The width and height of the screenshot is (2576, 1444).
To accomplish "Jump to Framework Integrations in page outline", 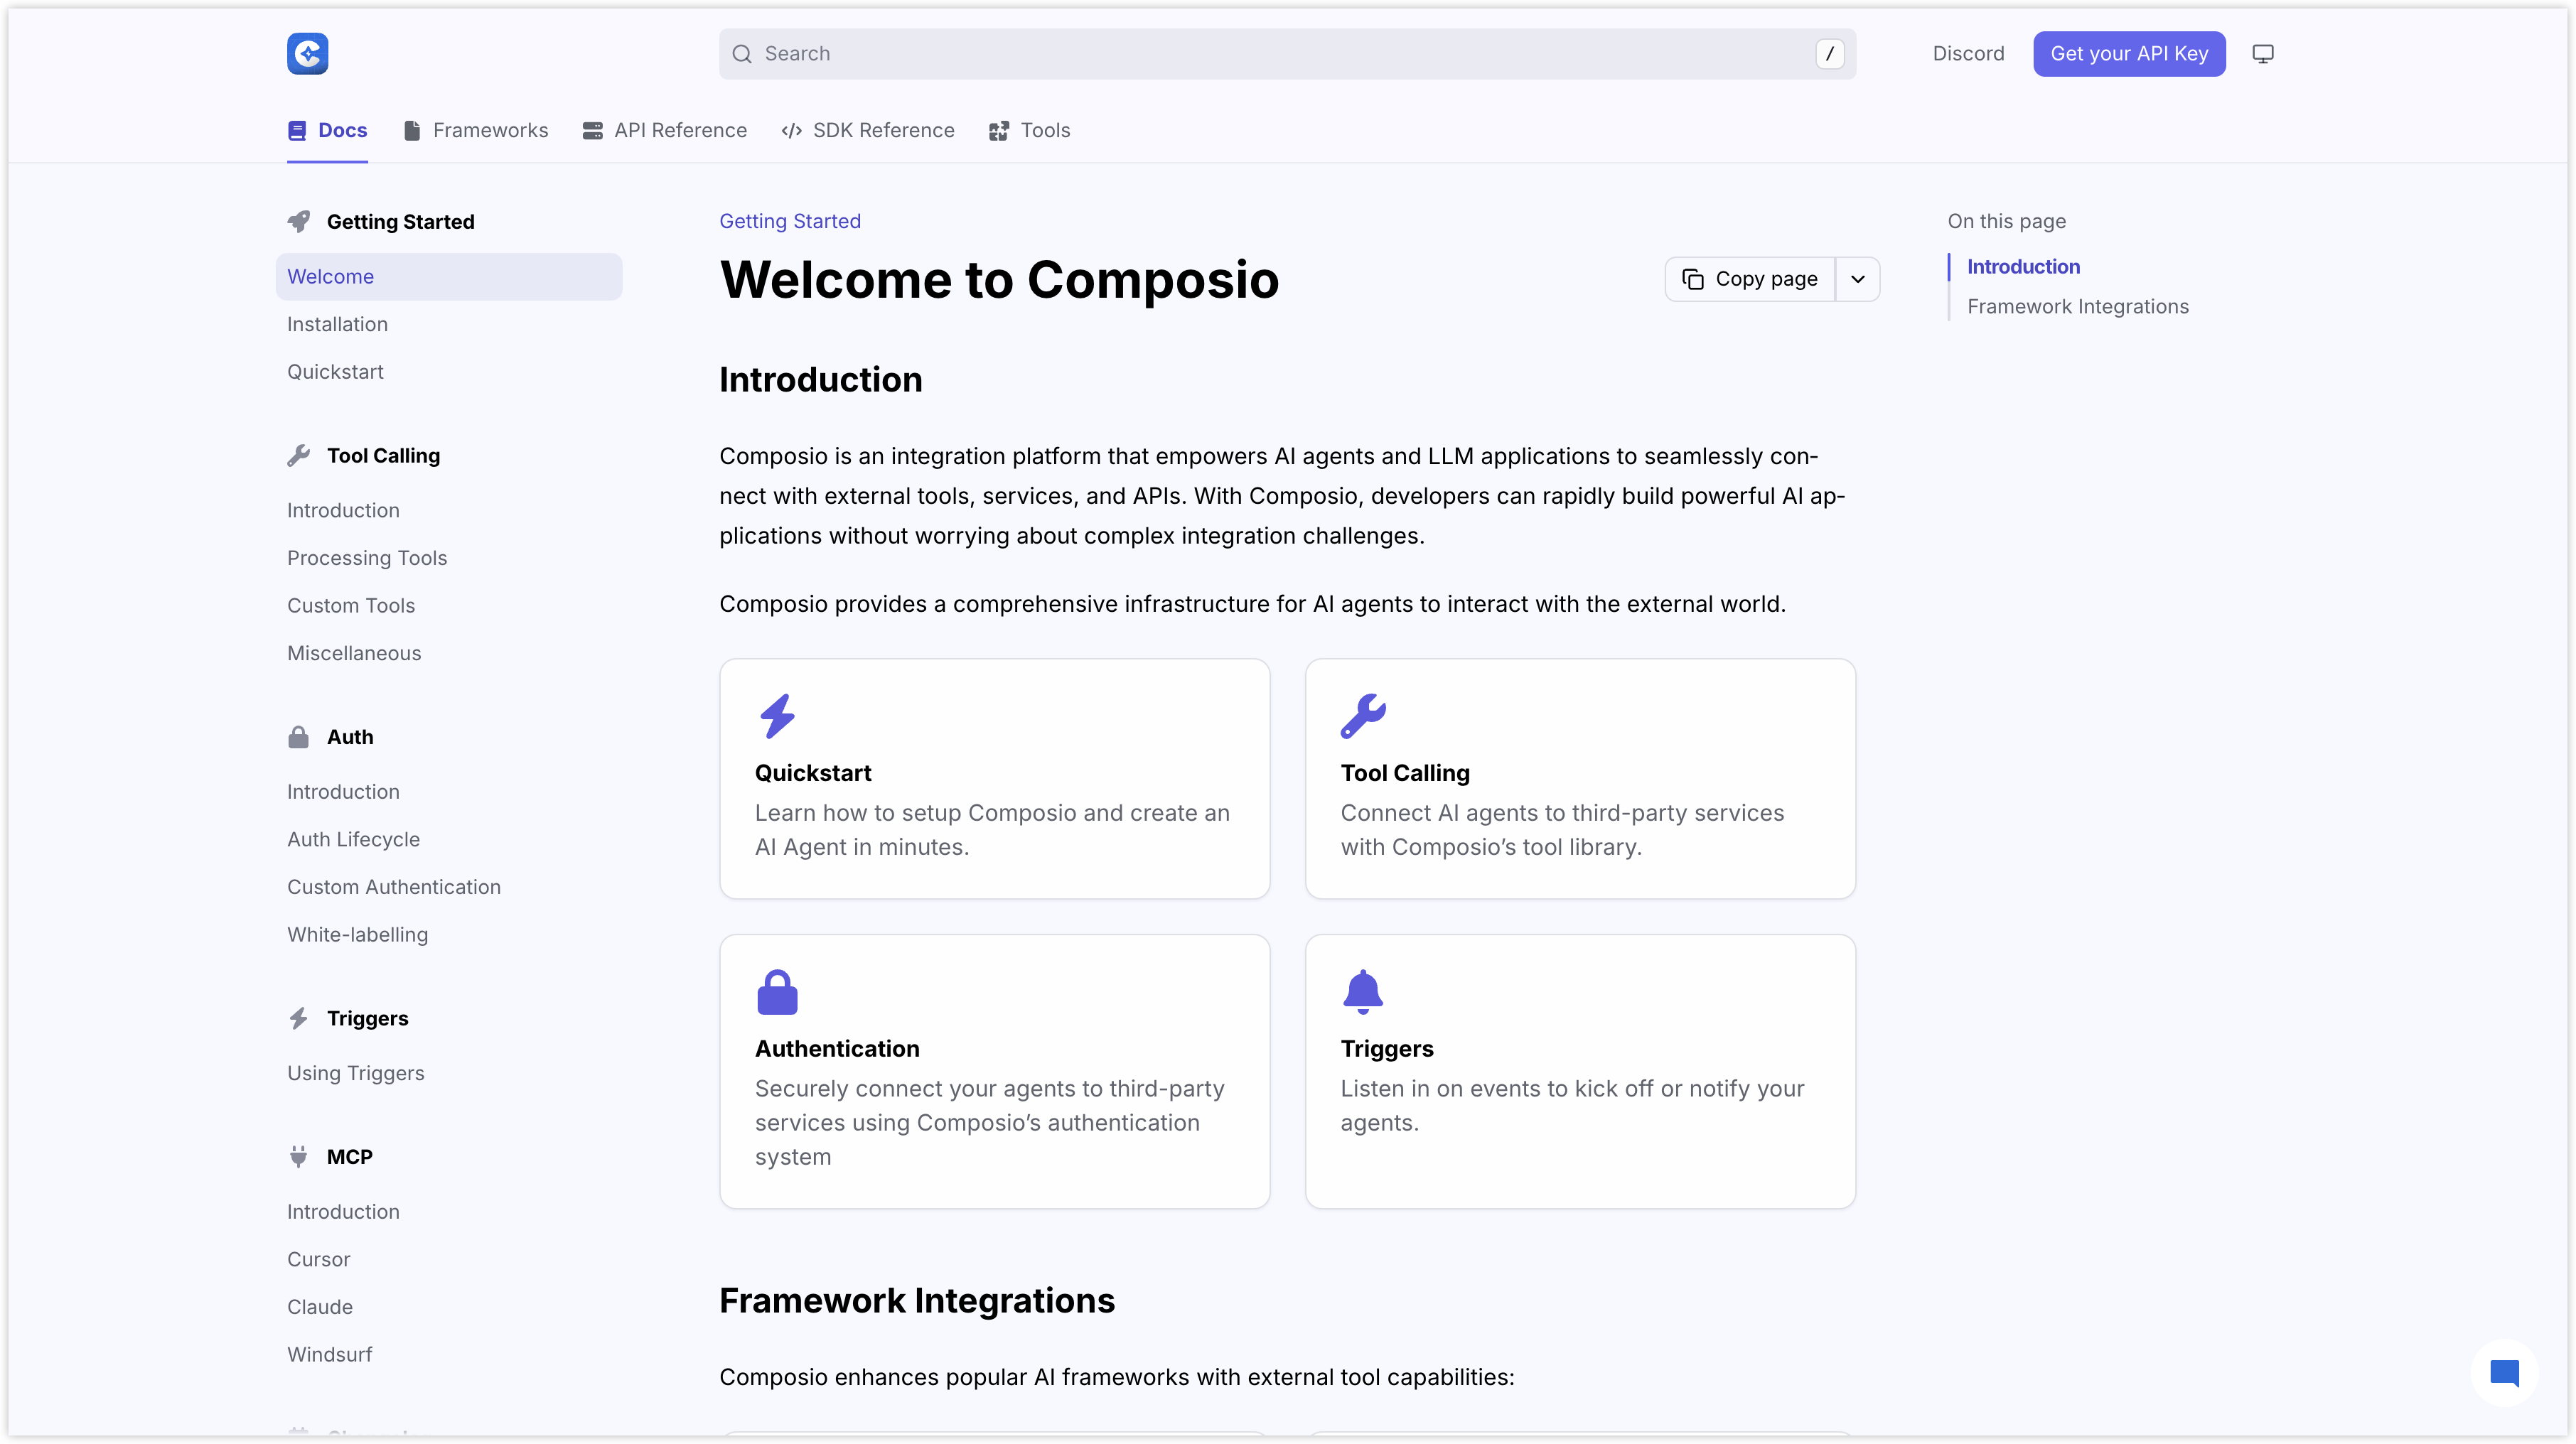I will 2078,307.
